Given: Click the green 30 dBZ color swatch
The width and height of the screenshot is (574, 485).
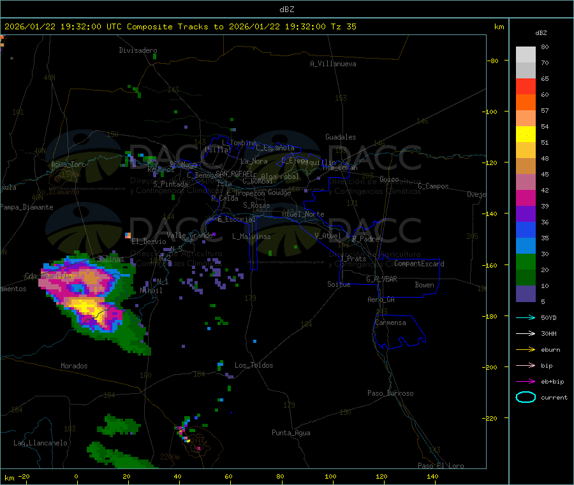Looking at the screenshot, I should click(526, 261).
